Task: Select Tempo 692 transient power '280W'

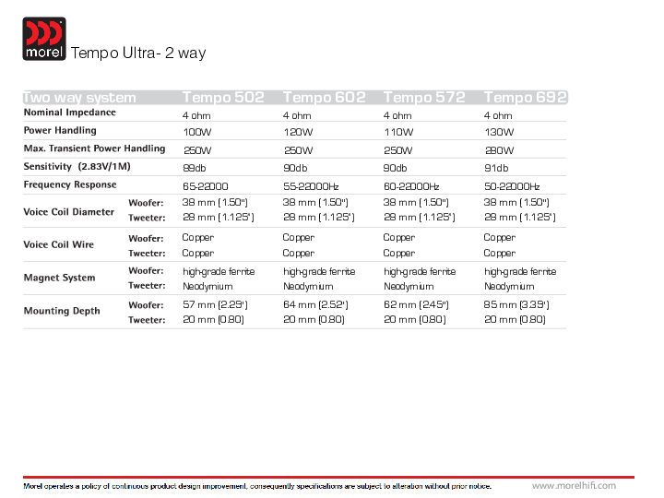Action: [499, 150]
